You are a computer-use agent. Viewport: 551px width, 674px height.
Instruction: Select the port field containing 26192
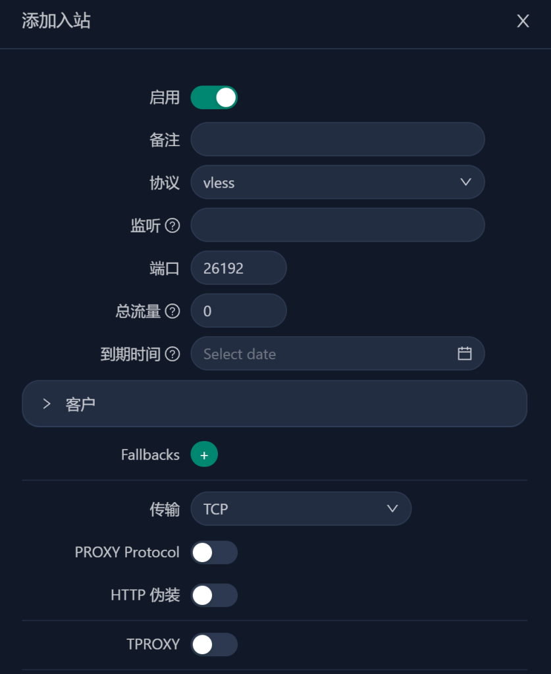tap(238, 268)
